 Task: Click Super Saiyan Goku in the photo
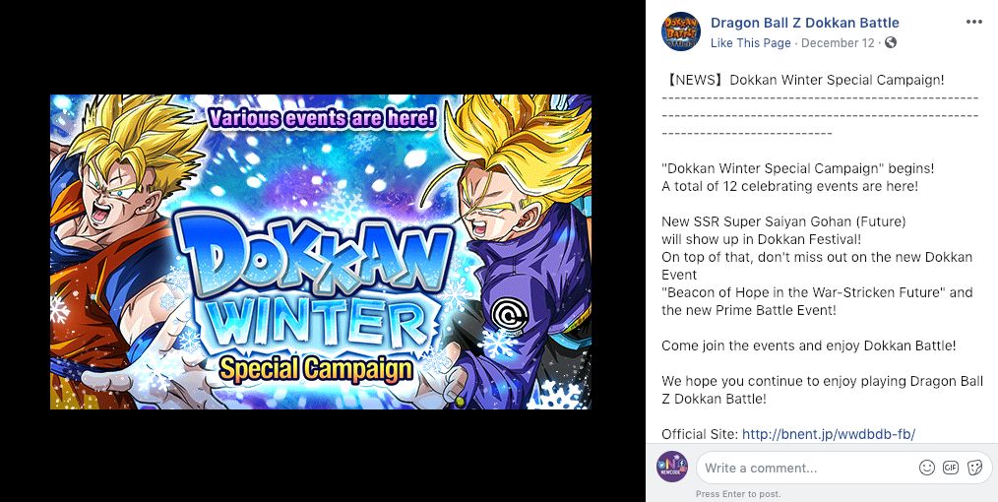point(121,251)
